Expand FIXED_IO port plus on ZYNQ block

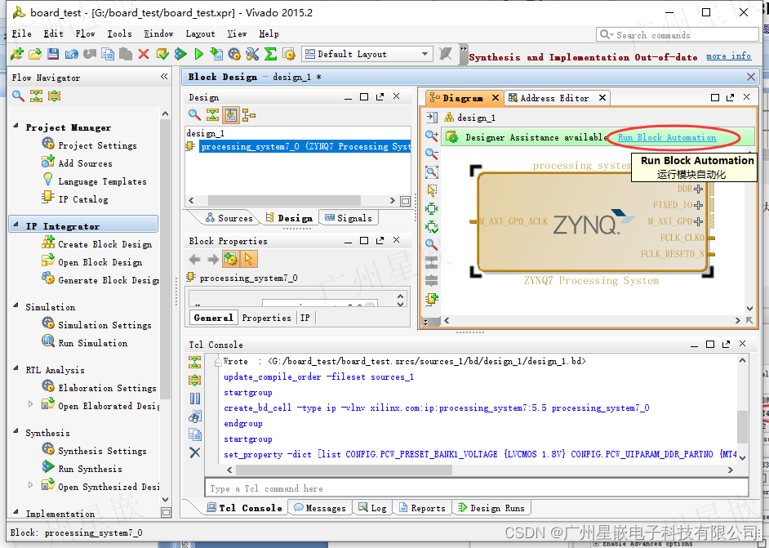coord(698,205)
